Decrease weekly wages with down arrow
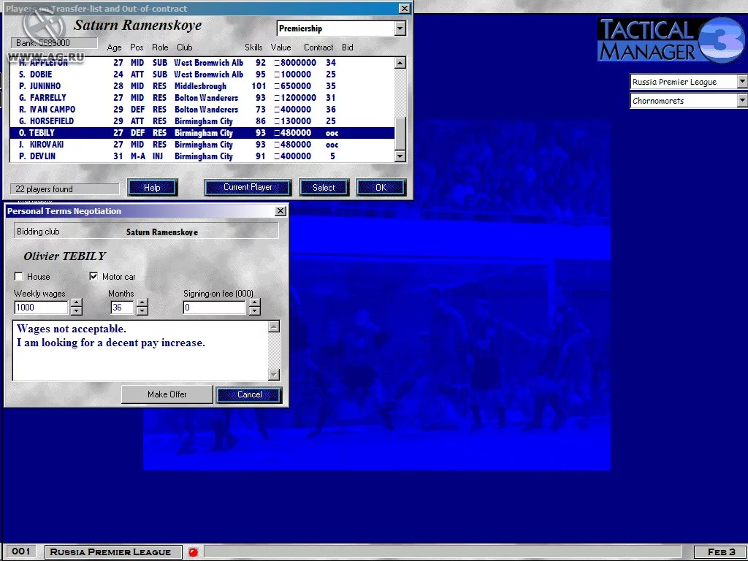Image resolution: width=748 pixels, height=561 pixels. pyautogui.click(x=76, y=311)
